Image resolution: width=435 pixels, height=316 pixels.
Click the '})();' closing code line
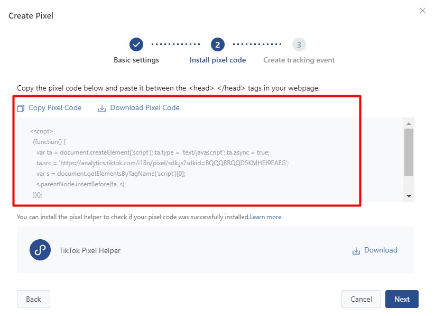pyautogui.click(x=38, y=195)
